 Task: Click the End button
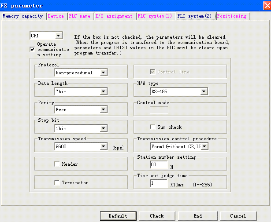pyautogui.click(x=197, y=216)
